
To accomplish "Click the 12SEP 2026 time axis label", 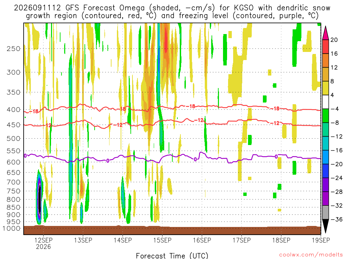I will (43, 243).
